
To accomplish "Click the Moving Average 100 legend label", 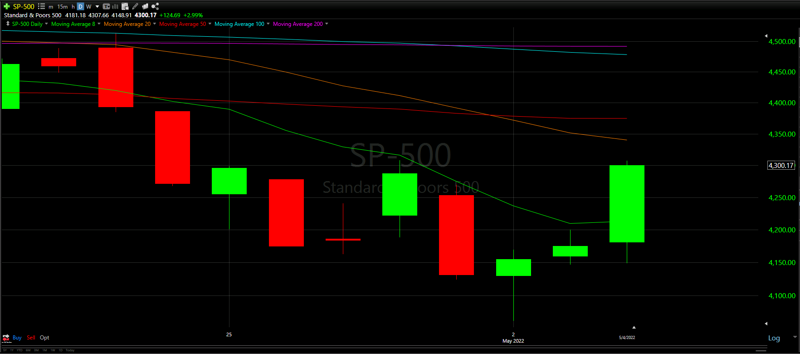I will tap(239, 24).
